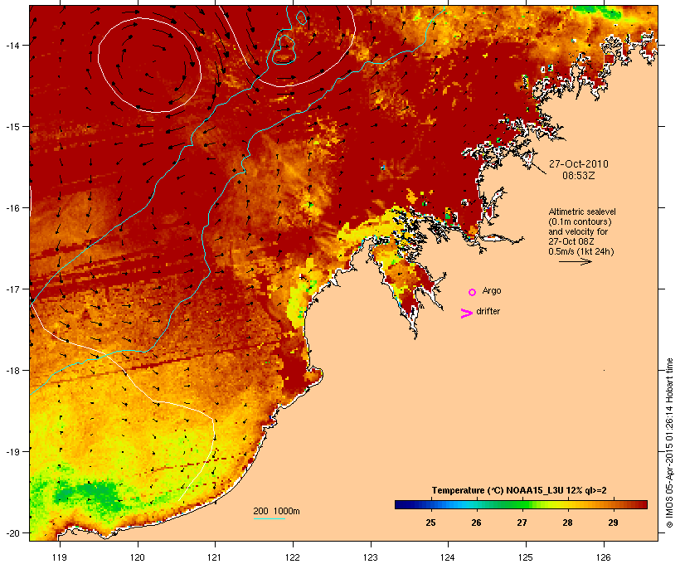Click the longitude axis label '125'
Viewport: 680px width, 564px height.
tap(526, 557)
